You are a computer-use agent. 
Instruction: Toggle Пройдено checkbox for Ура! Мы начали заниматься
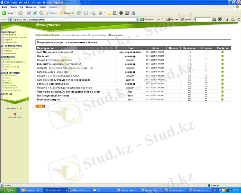point(189,52)
